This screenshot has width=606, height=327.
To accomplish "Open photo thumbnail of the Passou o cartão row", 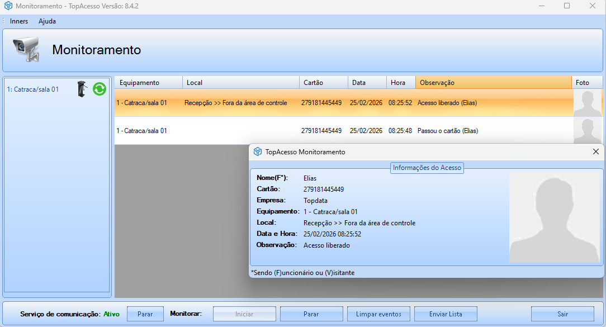I will [587, 131].
